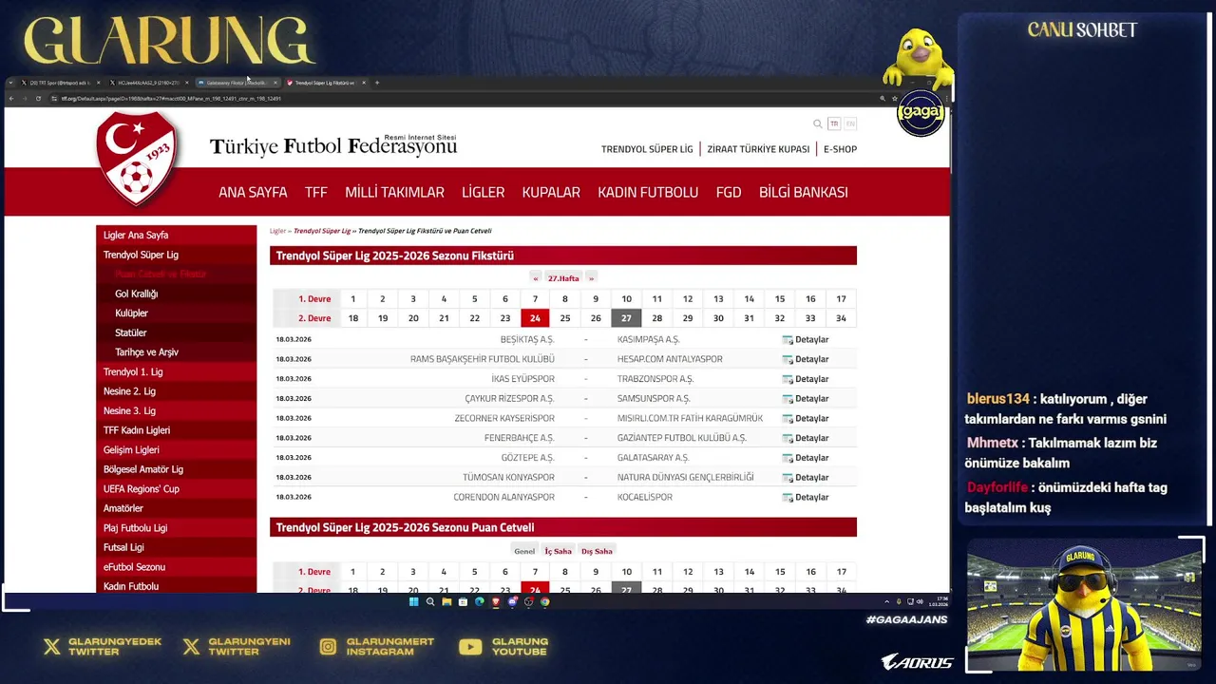Select week 18 in fixture table

[x=352, y=318]
